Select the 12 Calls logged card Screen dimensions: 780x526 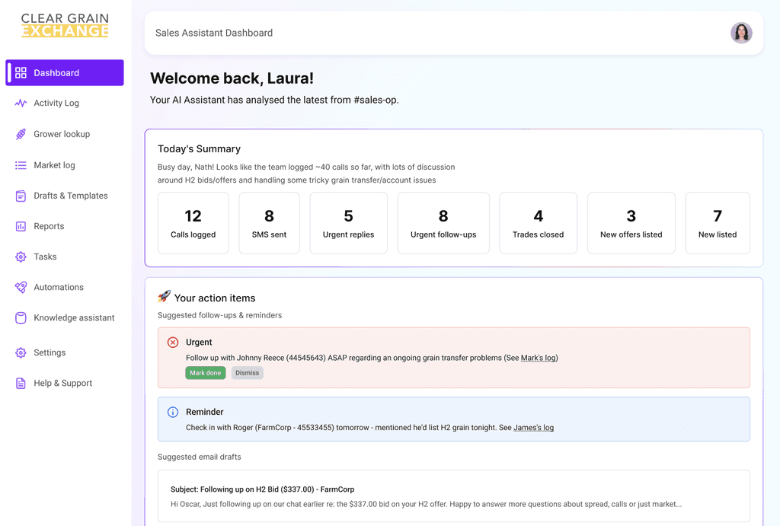click(193, 223)
